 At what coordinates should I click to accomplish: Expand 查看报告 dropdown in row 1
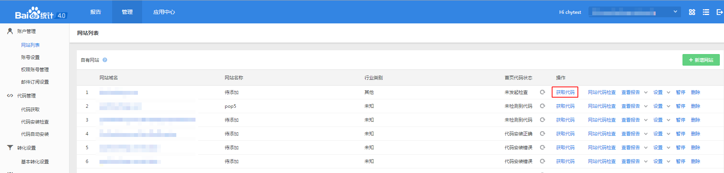point(646,92)
